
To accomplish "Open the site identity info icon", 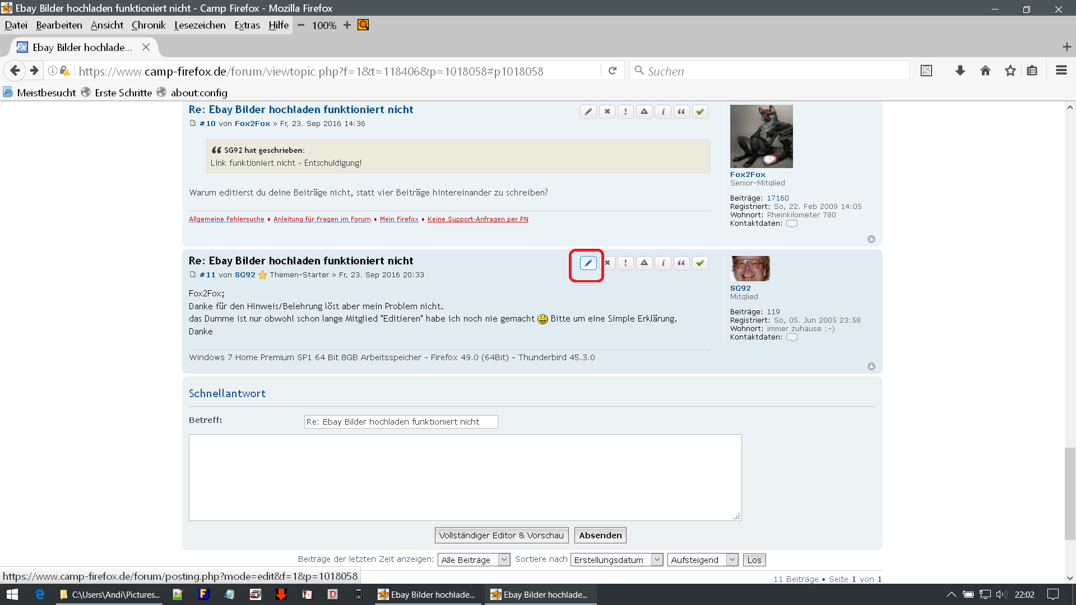I will (52, 71).
